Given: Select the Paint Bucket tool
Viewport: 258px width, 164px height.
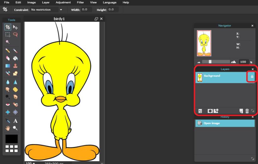Looking at the screenshot, I should coord(15,58).
